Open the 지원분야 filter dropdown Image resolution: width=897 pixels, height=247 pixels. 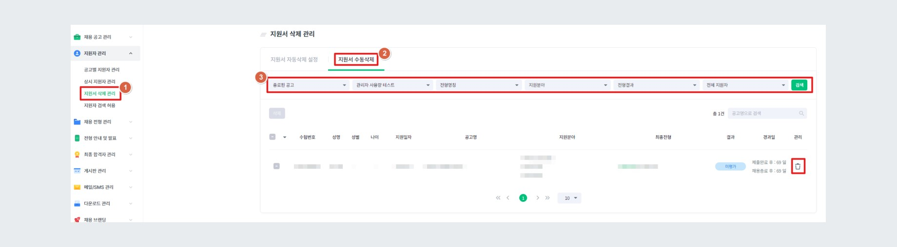(x=567, y=85)
